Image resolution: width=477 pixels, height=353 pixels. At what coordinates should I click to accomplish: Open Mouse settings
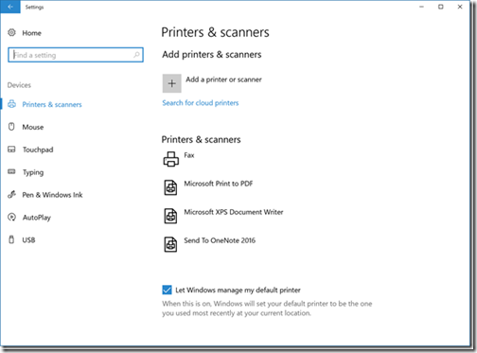click(x=33, y=127)
